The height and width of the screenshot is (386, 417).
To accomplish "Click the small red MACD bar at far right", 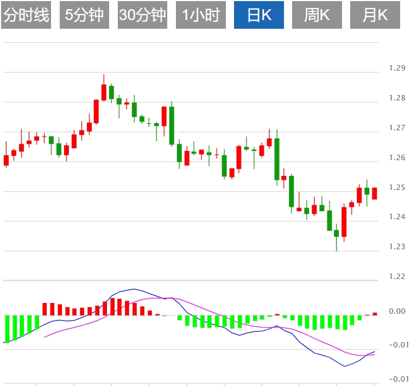I will pos(374,314).
